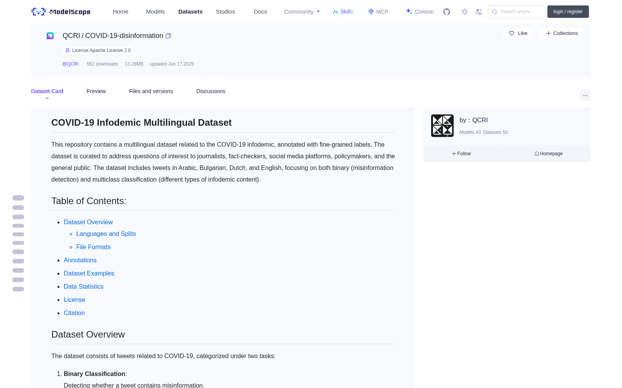Jump to Citation section link
Image resolution: width=622 pixels, height=388 pixels.
click(74, 313)
